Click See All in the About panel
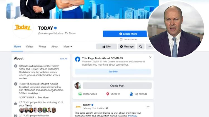Screen dimensions: 209x117 pos(64,58)
